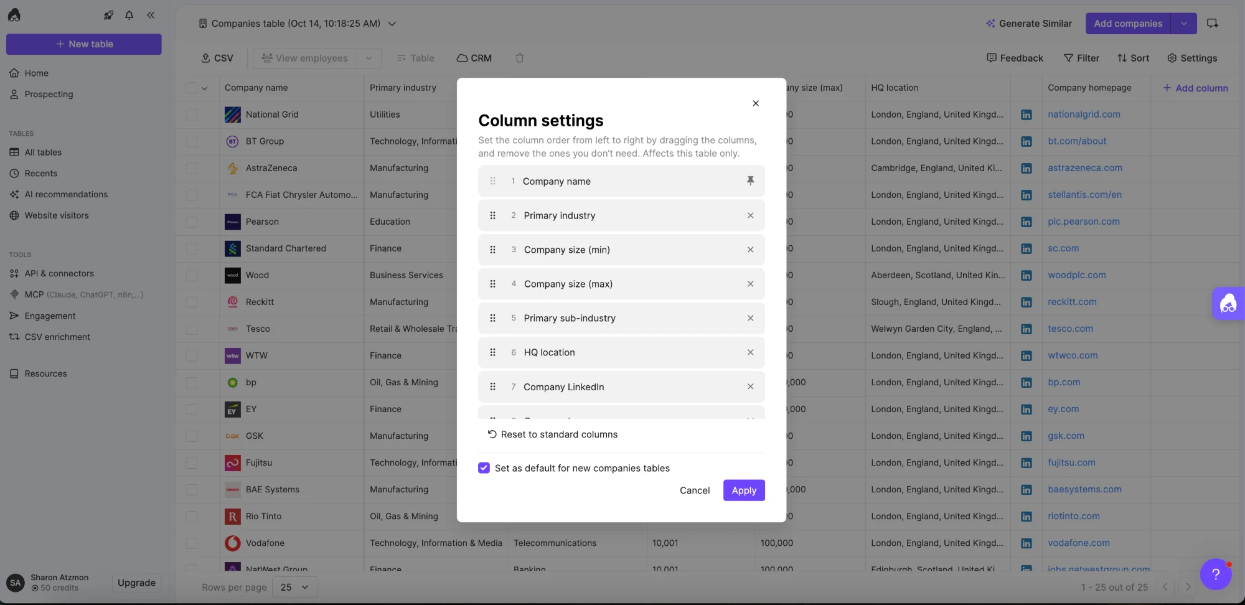
Task: Open Prospecting in the sidebar
Action: [x=49, y=94]
